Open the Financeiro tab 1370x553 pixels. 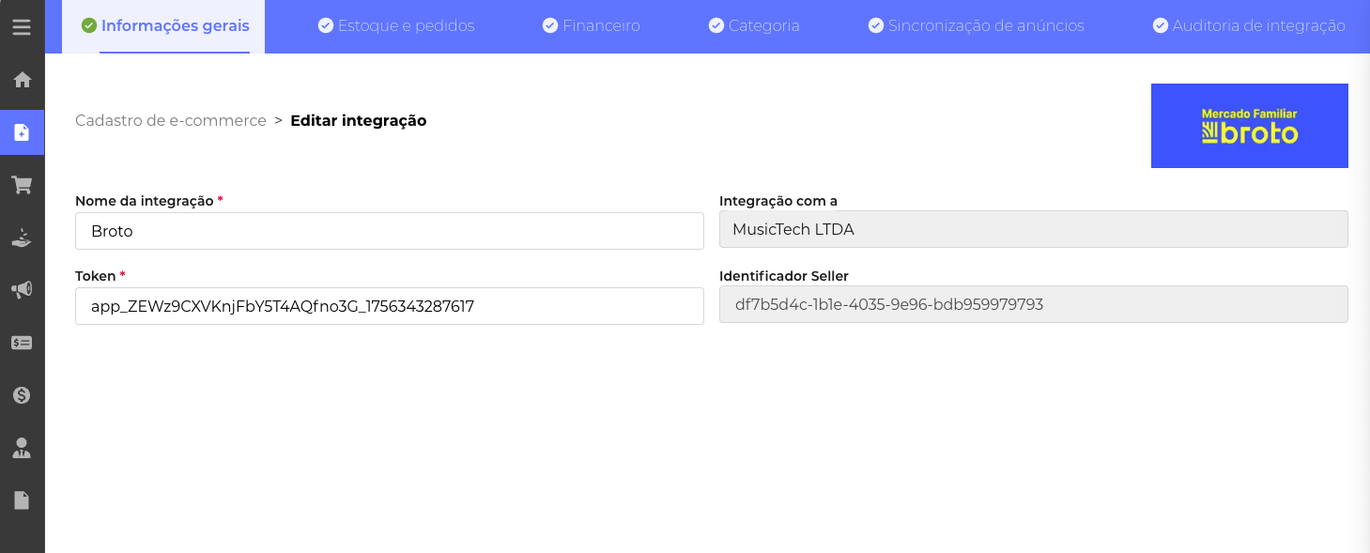pyautogui.click(x=592, y=26)
